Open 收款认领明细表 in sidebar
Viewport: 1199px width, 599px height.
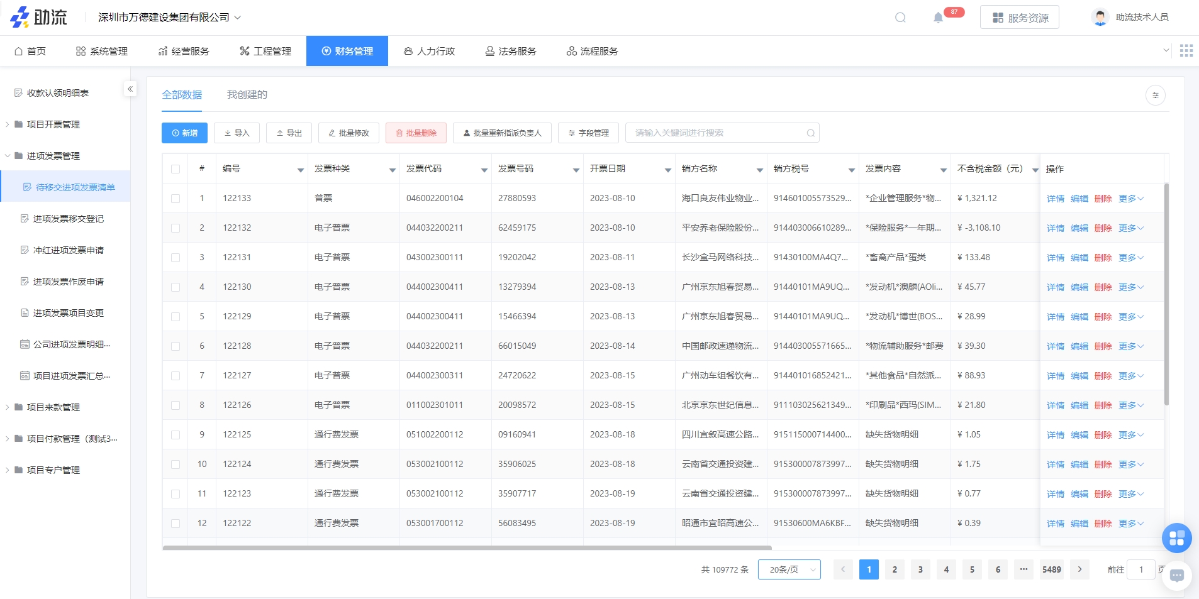pyautogui.click(x=58, y=93)
